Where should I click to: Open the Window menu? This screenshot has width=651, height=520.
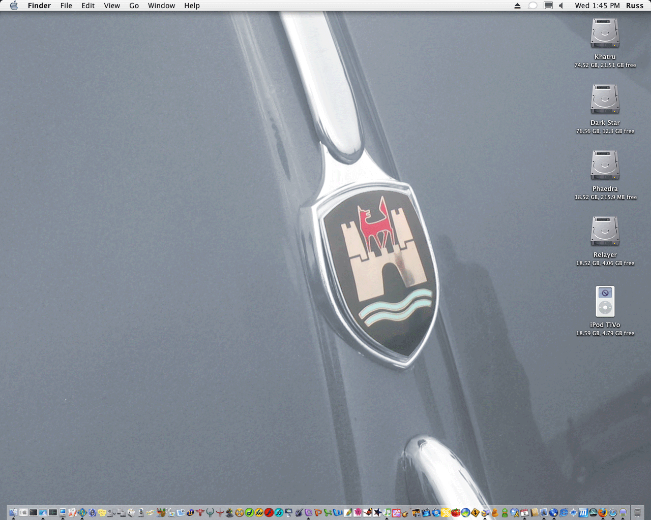(161, 6)
